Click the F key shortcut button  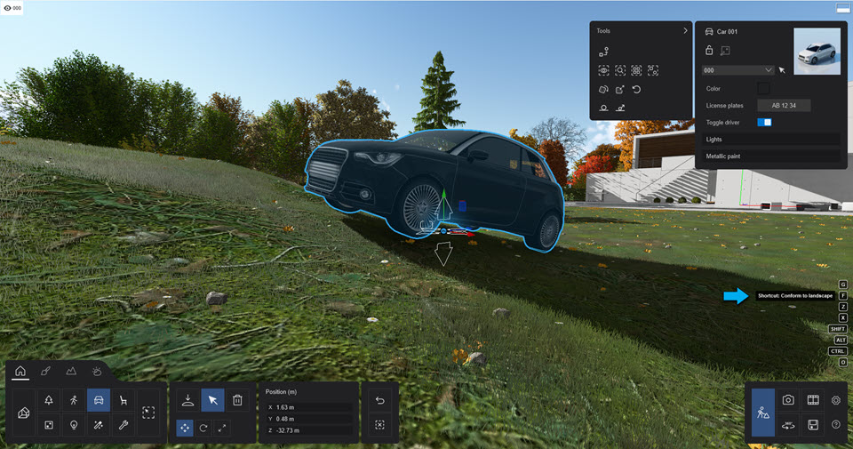pos(842,295)
